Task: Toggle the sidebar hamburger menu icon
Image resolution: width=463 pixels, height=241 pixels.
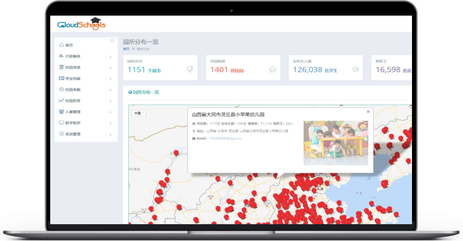Action: click(x=112, y=40)
